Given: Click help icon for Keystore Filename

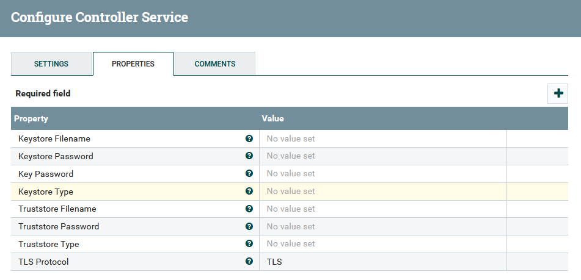Looking at the screenshot, I should (x=249, y=138).
